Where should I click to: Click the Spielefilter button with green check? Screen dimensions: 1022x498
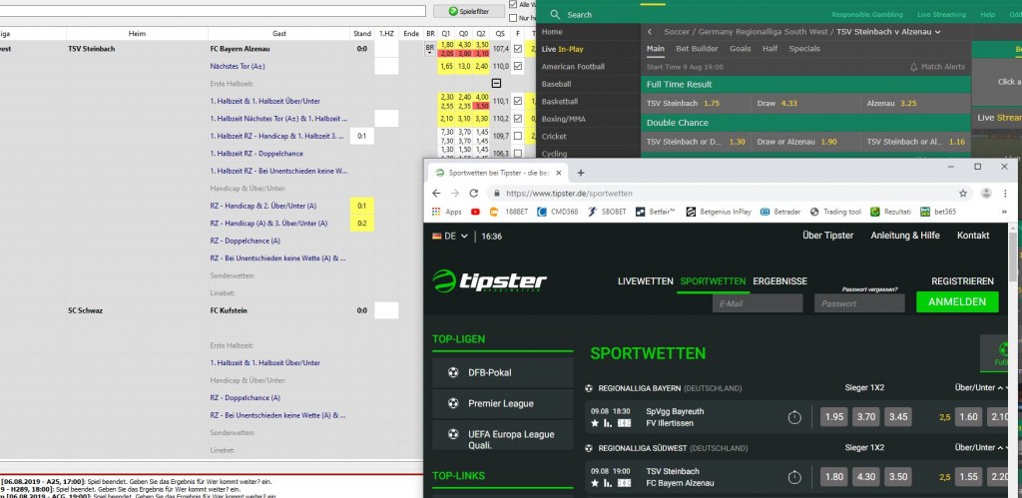[469, 11]
